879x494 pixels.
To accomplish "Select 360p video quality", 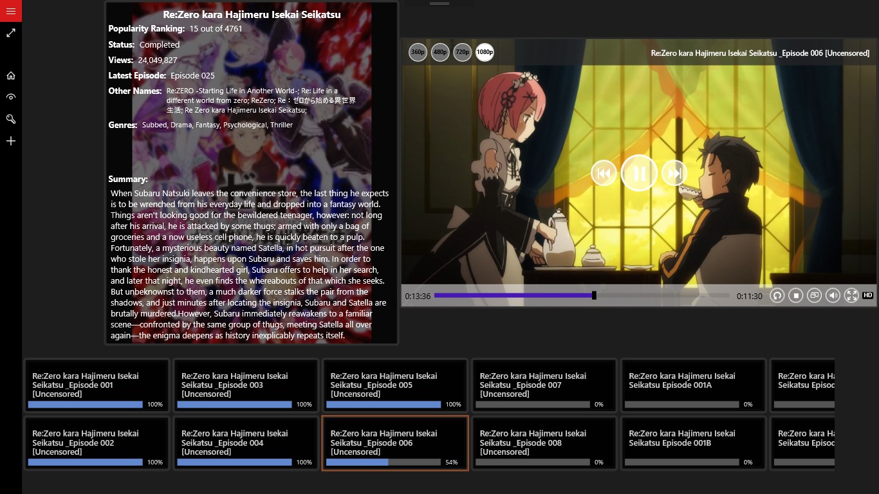I will pos(418,52).
